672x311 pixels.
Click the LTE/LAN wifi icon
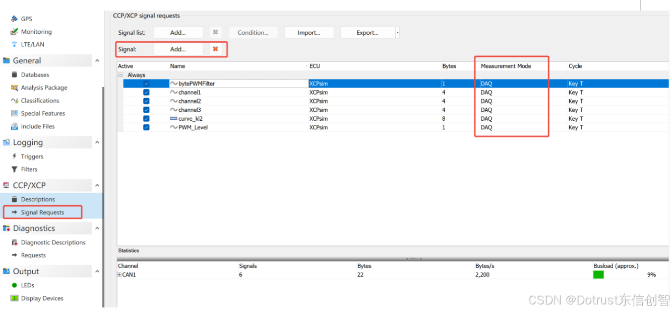click(14, 44)
